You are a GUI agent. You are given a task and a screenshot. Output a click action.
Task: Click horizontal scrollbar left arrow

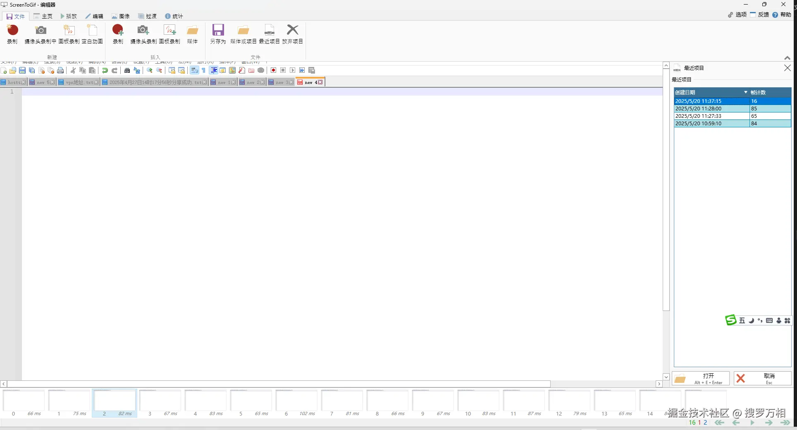(4, 384)
